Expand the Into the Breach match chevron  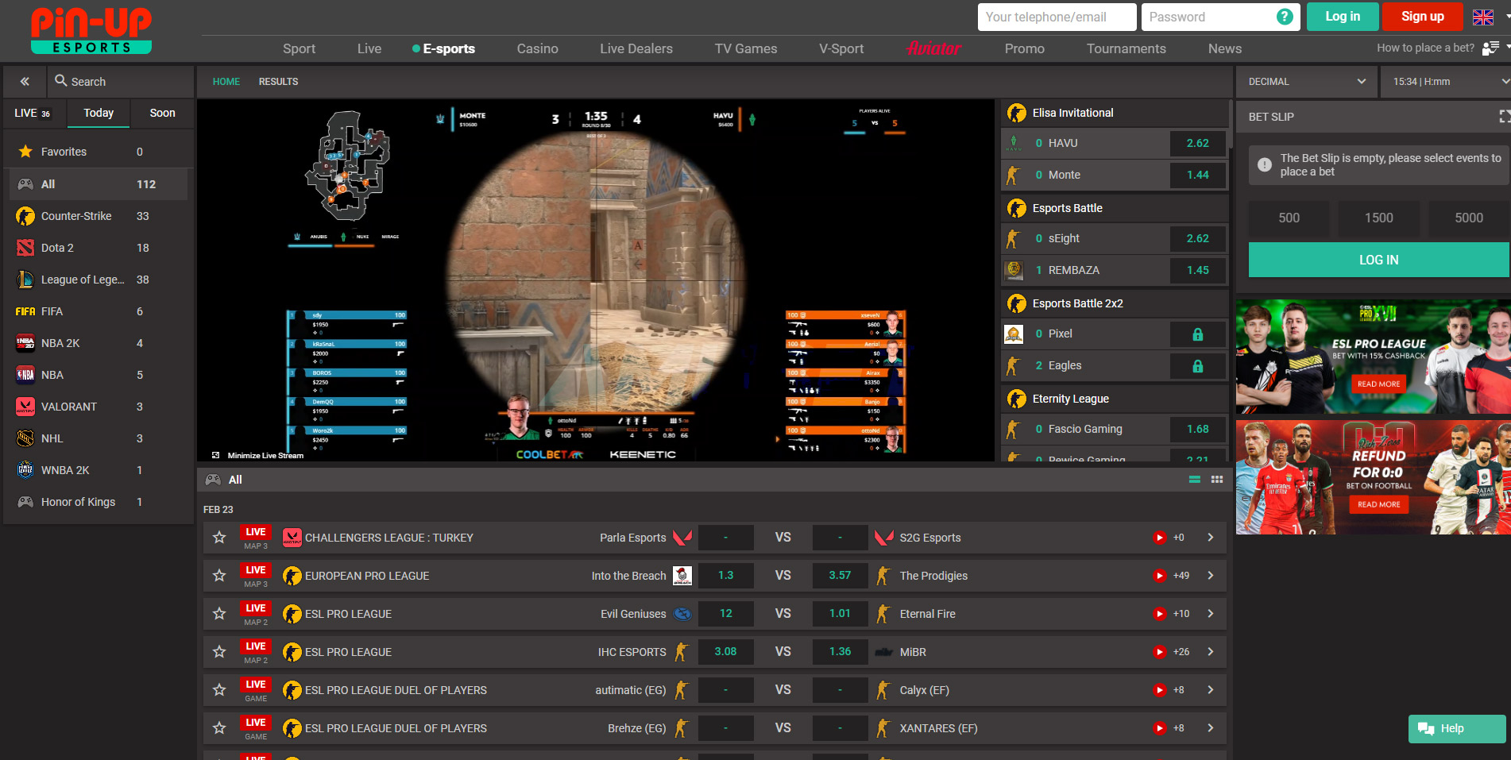[1210, 576]
